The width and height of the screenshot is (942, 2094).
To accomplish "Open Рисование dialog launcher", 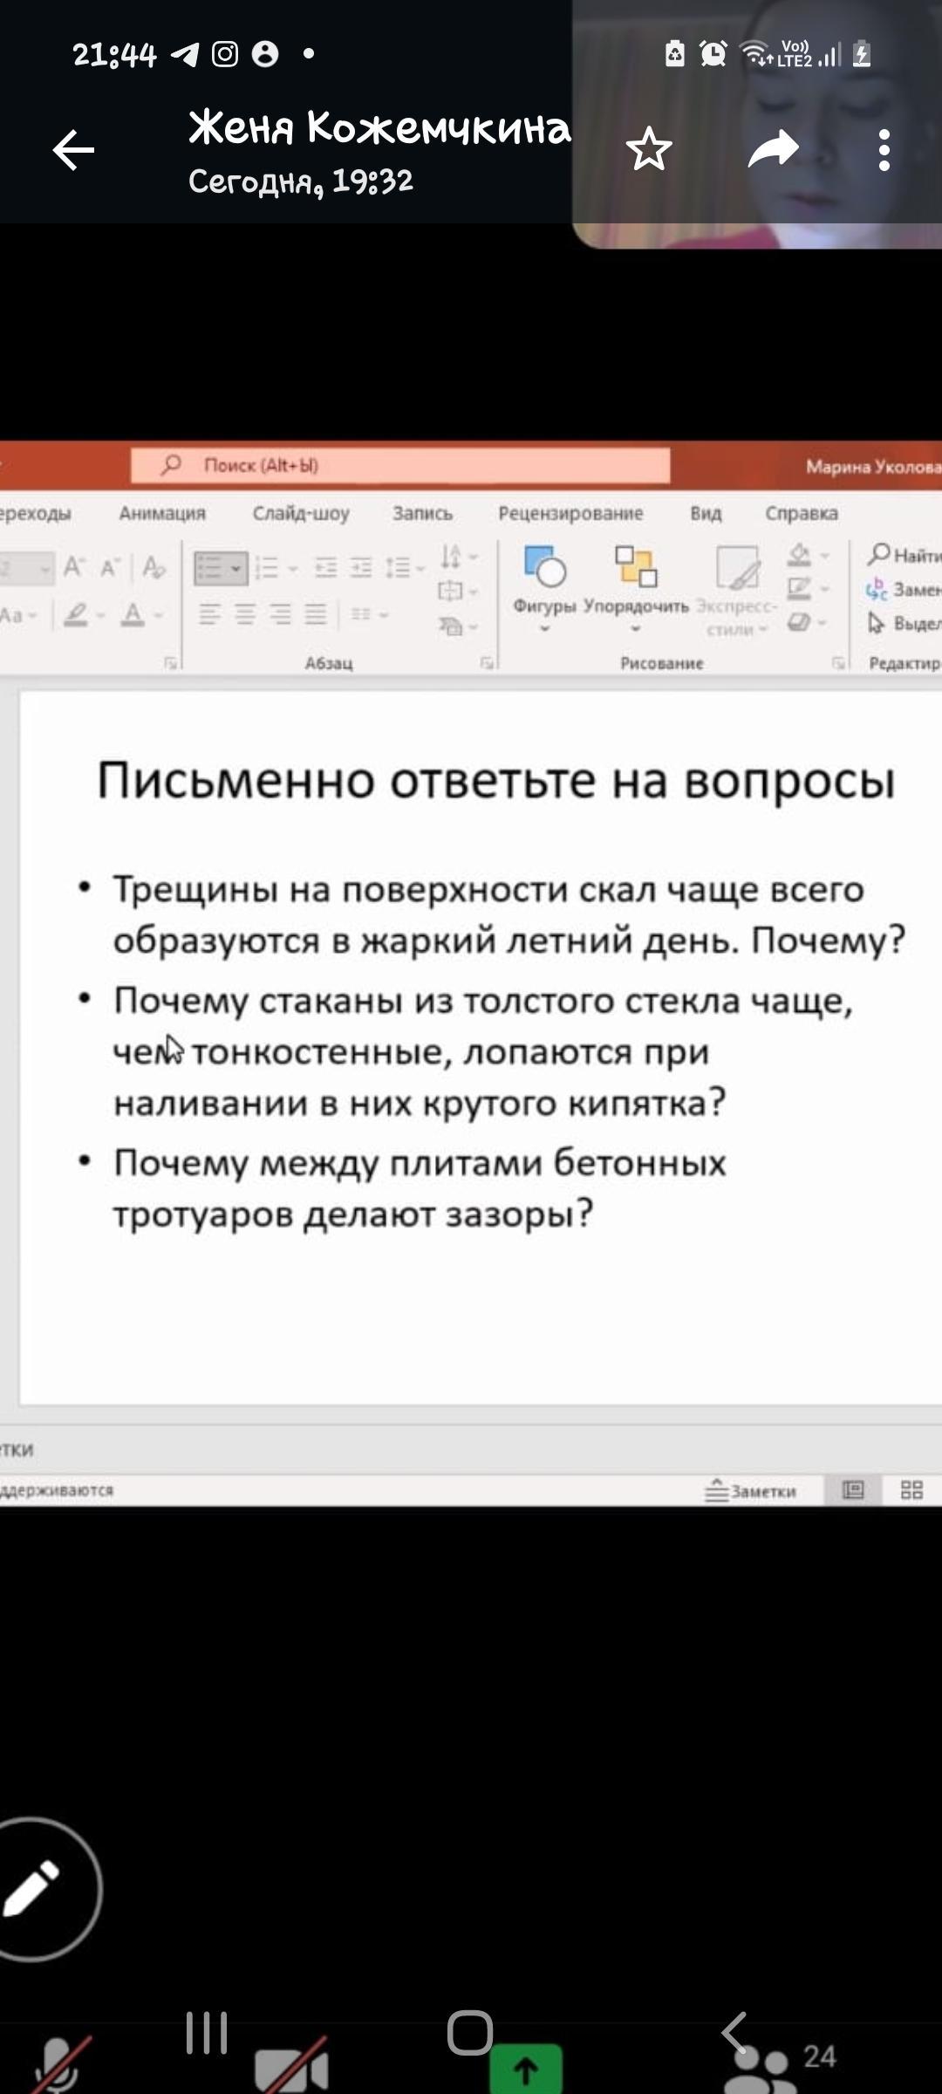I will 838,663.
